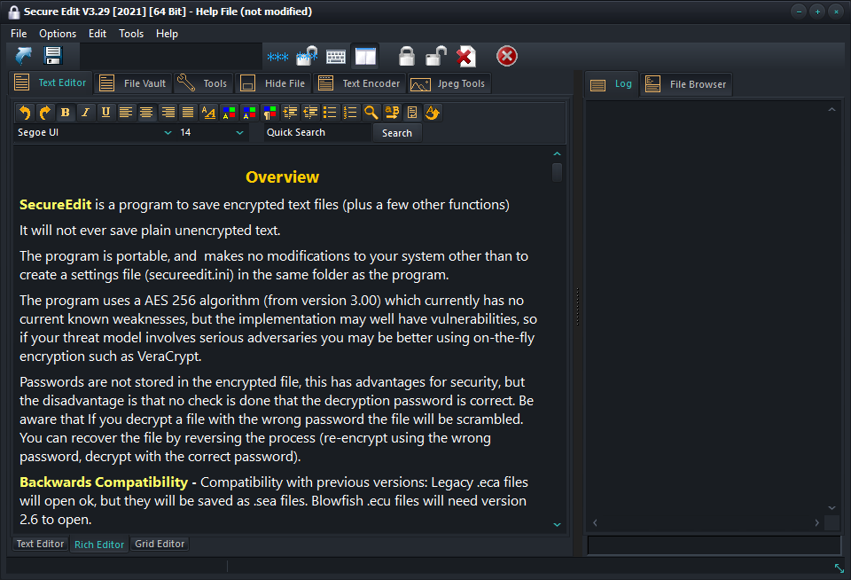The image size is (851, 580).
Task: Open the on-screen keyboard icon
Action: pos(336,57)
